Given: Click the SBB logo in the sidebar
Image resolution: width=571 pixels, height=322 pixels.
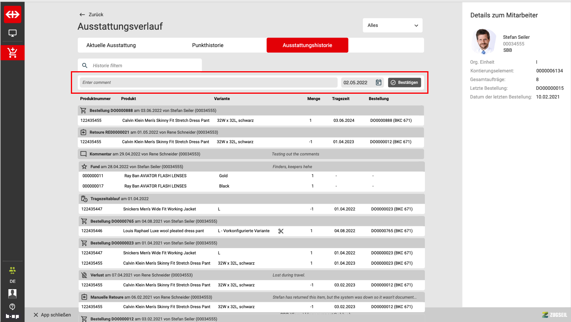Looking at the screenshot, I should pyautogui.click(x=12, y=14).
